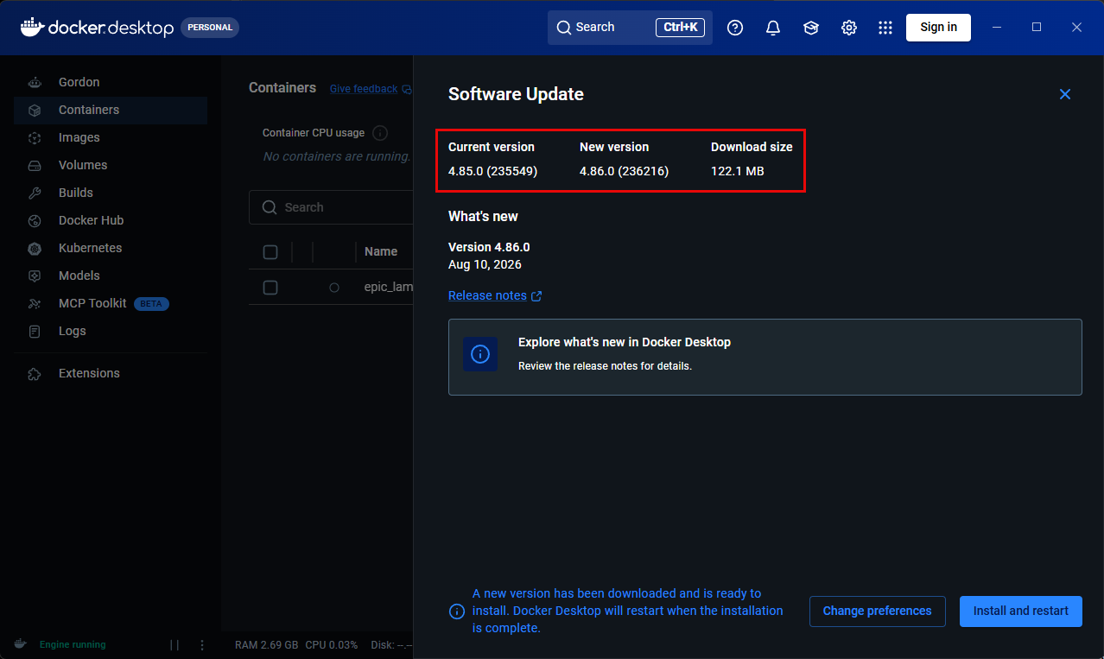Open the Learning center graduation cap icon

[811, 28]
